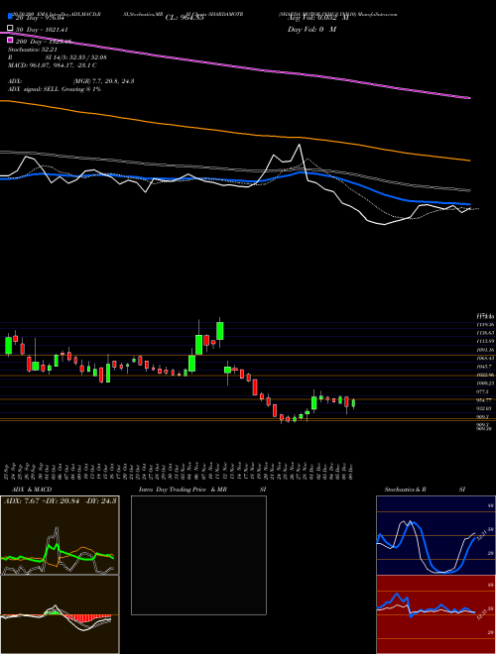The width and height of the screenshot is (496, 654).
Task: Select the '20 Day' EMA value label
Action: [40, 18]
